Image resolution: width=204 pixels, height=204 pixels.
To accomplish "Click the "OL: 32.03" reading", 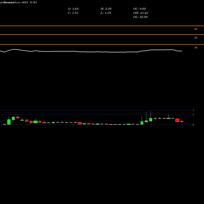I will [x=140, y=17].
